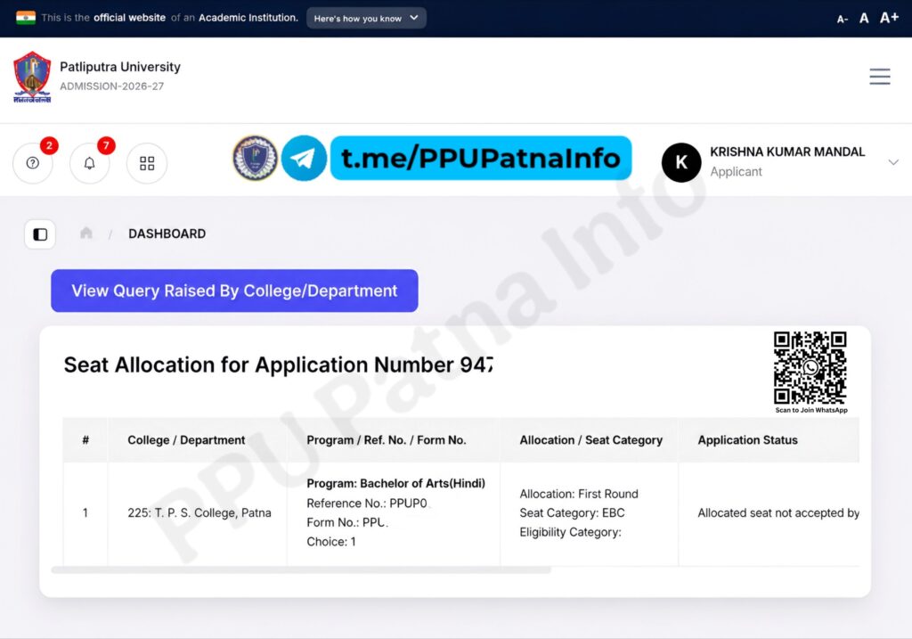The height and width of the screenshot is (639, 912).
Task: Click the DASHBOARD breadcrumb
Action: coord(167,234)
